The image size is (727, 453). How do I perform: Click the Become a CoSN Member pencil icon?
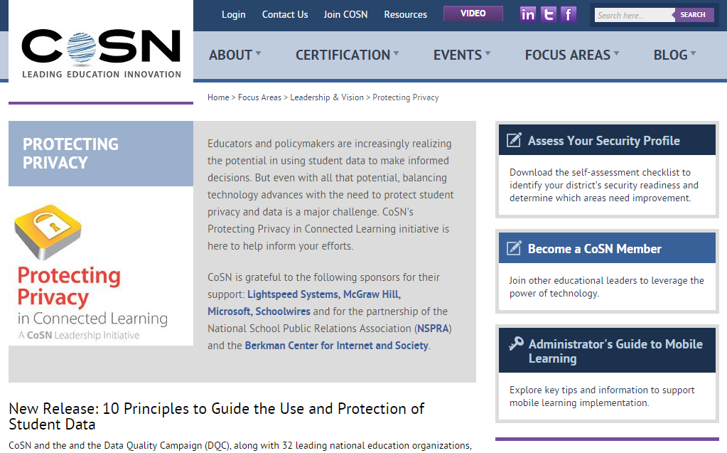(514, 248)
